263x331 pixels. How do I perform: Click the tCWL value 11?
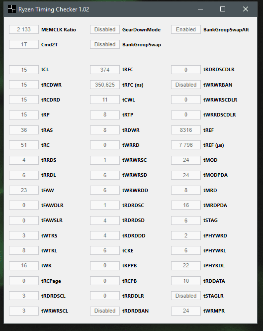105,100
